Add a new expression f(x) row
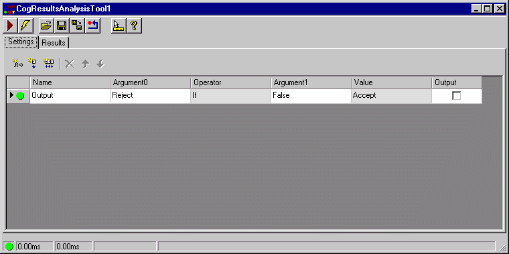The image size is (509, 254). 17,64
